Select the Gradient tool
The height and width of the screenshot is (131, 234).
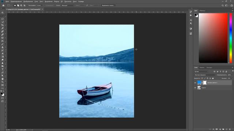3,57
